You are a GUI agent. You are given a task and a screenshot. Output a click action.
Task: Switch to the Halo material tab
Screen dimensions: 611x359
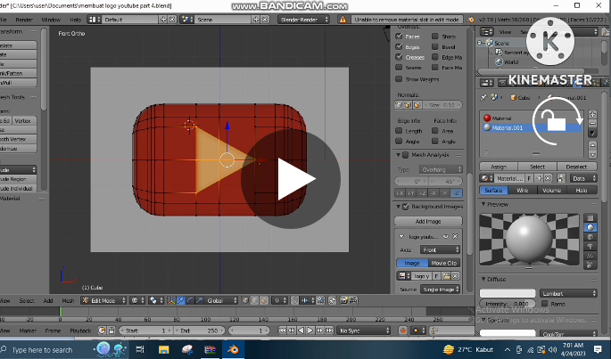(582, 191)
